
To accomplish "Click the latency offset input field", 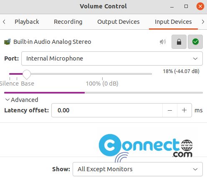I will tap(107, 110).
